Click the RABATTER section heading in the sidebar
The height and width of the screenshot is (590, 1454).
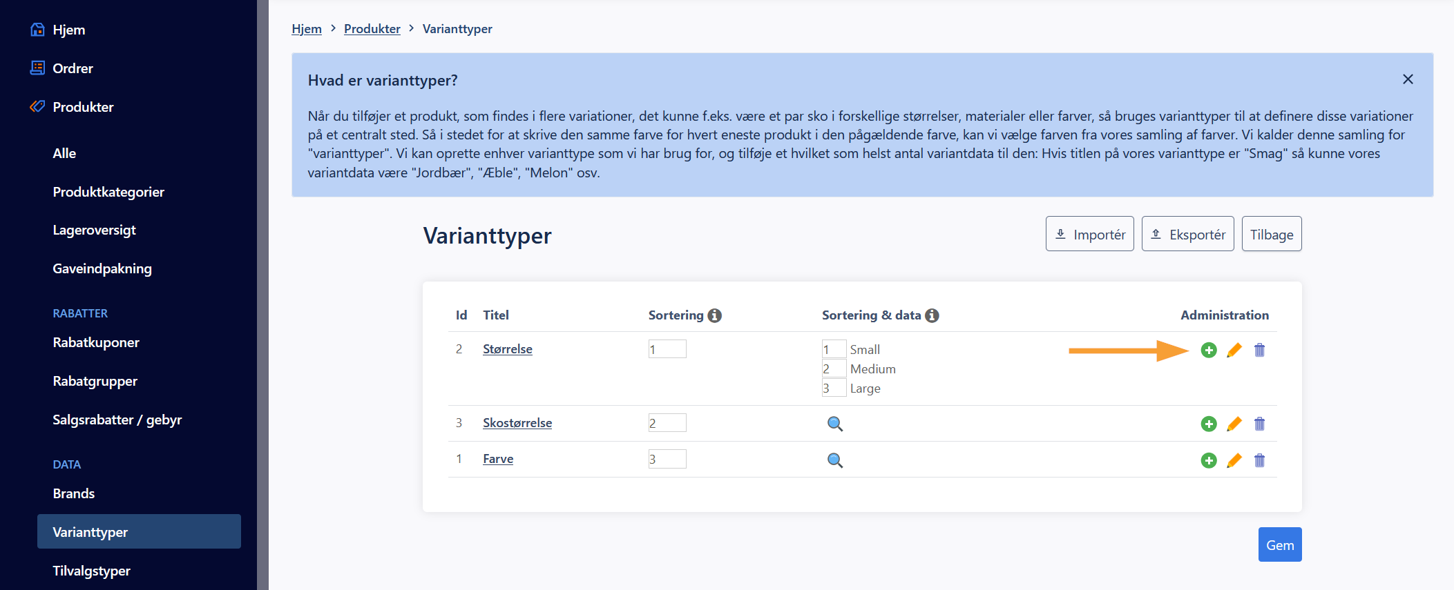(x=80, y=313)
